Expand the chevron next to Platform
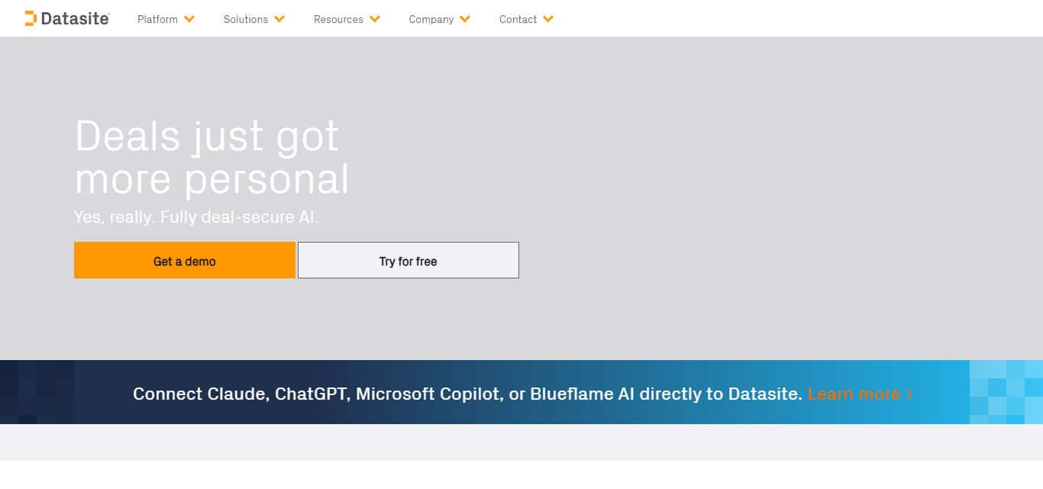This screenshot has height=489, width=1043. click(x=189, y=19)
